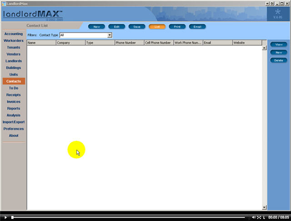Click the landlordMAX logo

pos(33,15)
